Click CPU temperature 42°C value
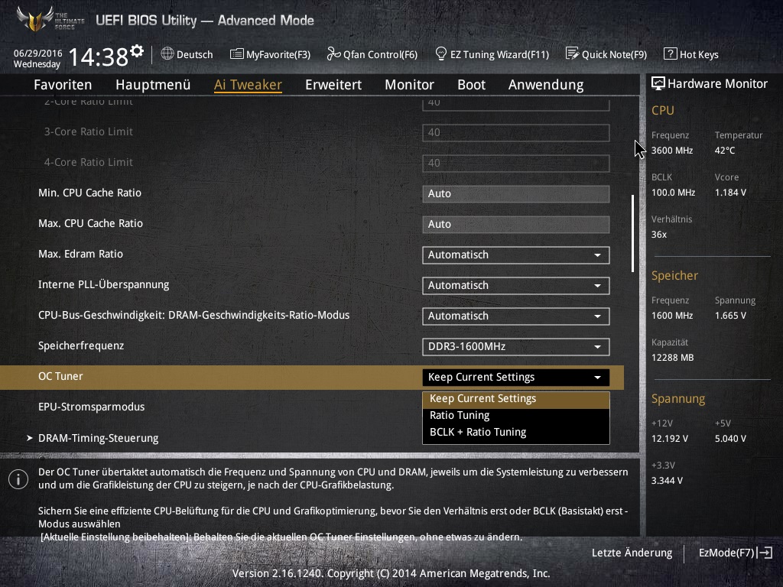Viewport: 783px width, 587px height. point(725,151)
